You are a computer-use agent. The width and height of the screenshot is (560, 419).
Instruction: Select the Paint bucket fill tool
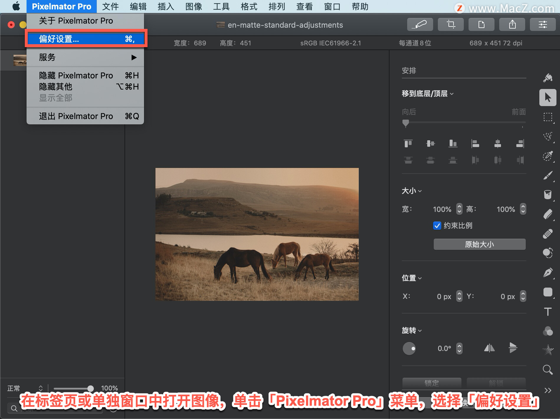click(x=548, y=195)
